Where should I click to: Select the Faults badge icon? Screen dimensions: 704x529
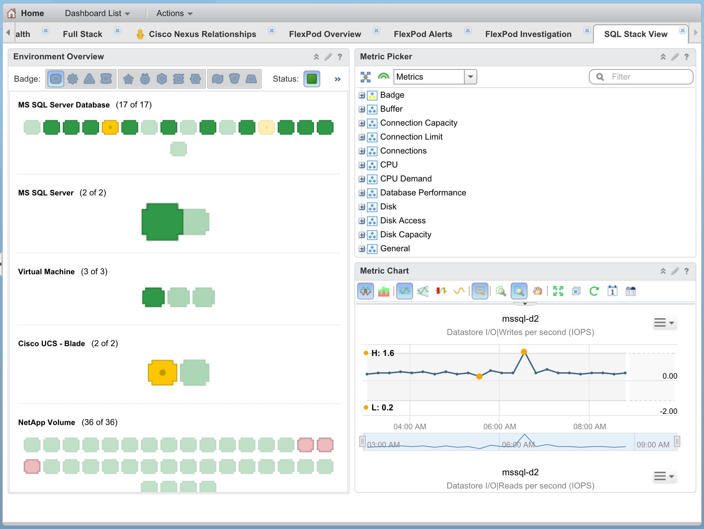tap(106, 79)
